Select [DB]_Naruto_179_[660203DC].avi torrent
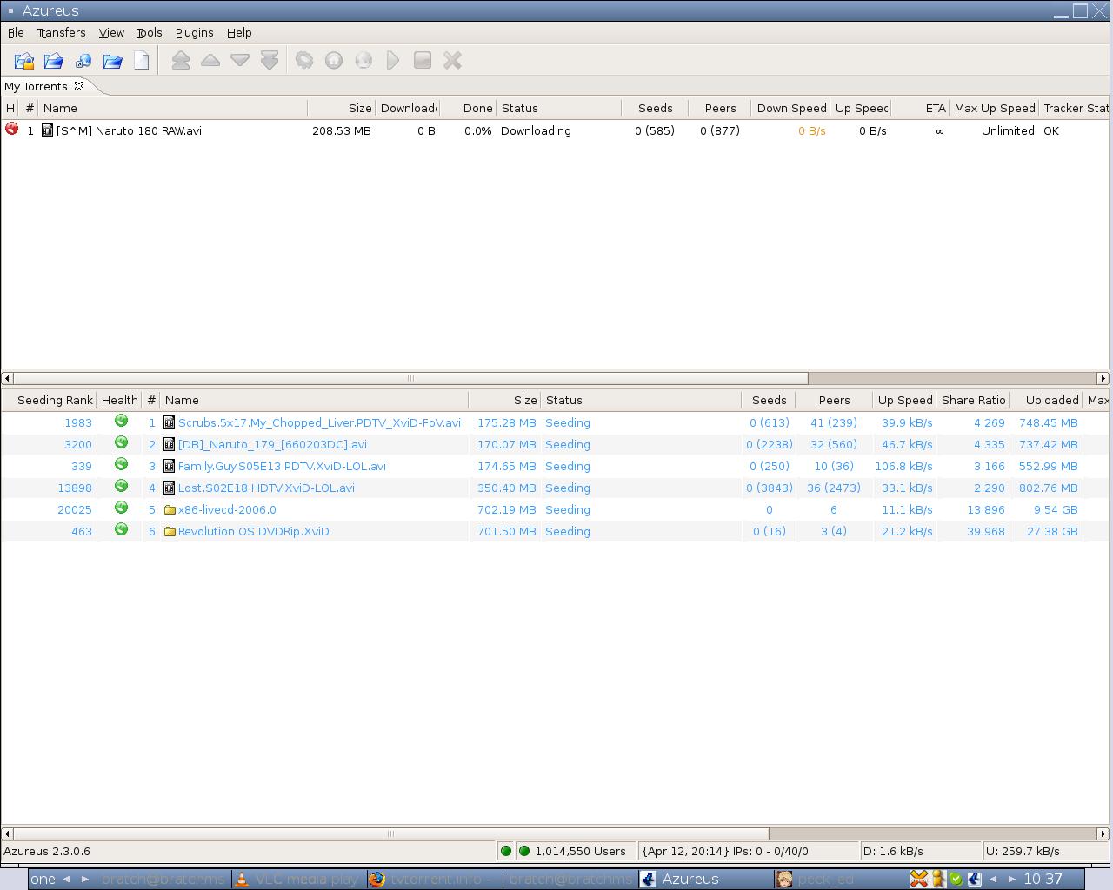The width and height of the screenshot is (1113, 890). tap(272, 444)
